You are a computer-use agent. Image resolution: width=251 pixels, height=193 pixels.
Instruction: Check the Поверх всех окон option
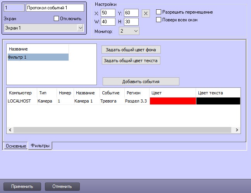pos(158,19)
